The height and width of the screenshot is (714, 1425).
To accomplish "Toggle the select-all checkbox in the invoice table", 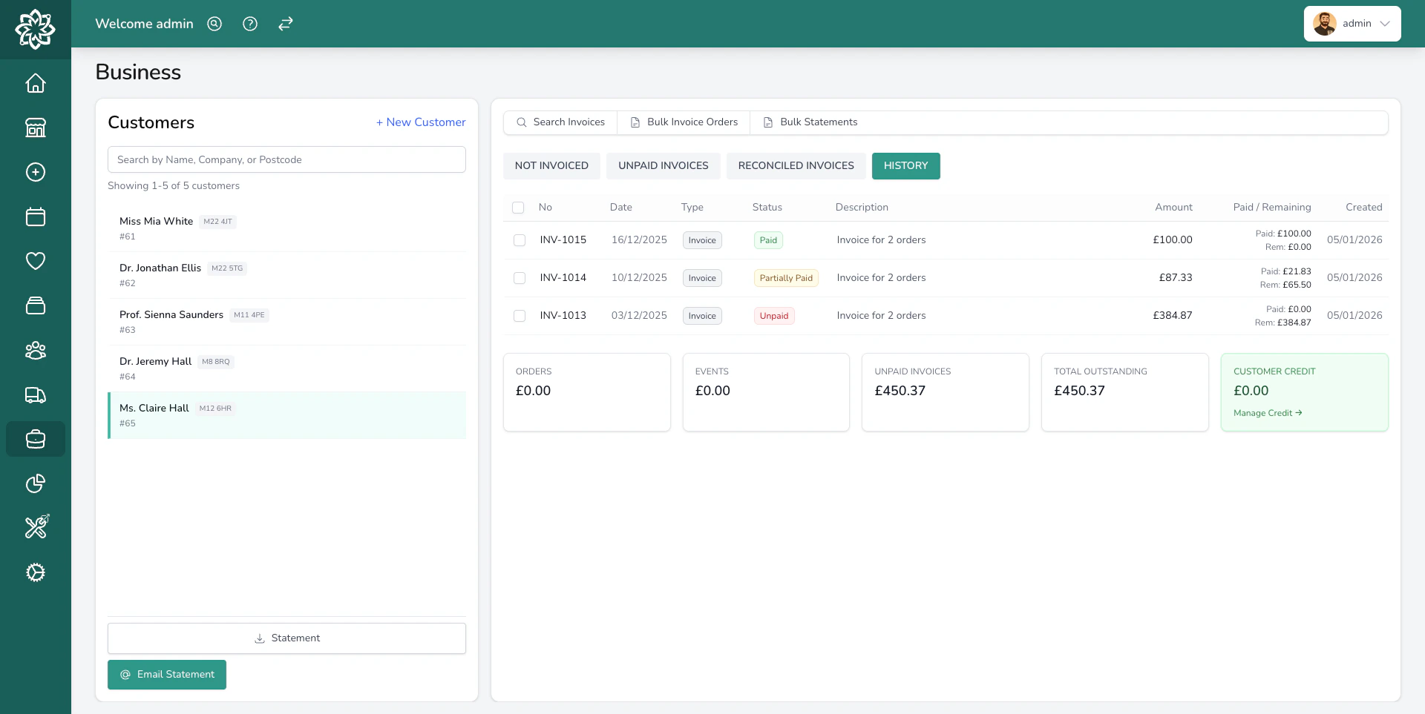I will click(x=518, y=208).
